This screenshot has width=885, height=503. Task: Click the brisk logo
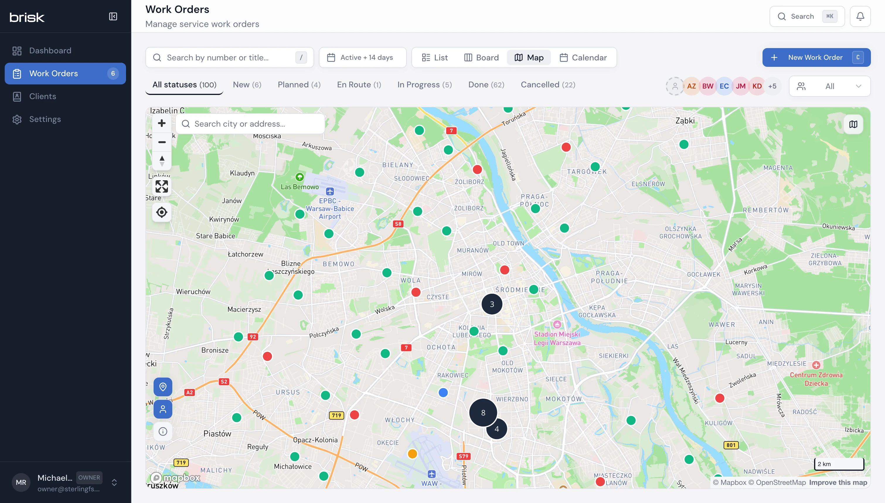click(27, 17)
